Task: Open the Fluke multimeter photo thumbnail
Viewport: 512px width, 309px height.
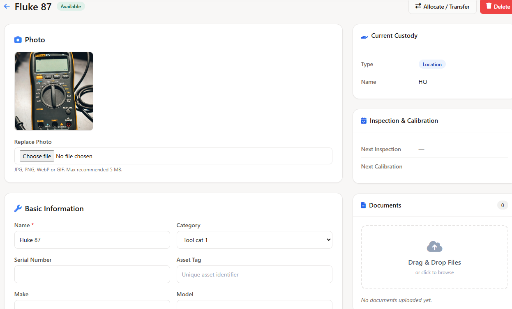Action: [54, 91]
